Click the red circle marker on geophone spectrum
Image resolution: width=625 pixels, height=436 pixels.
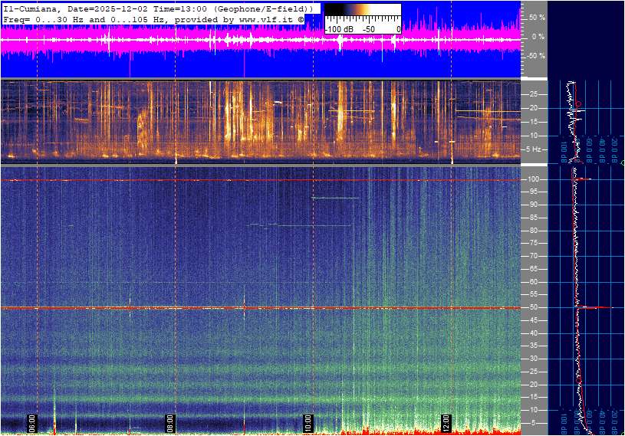tap(580, 103)
